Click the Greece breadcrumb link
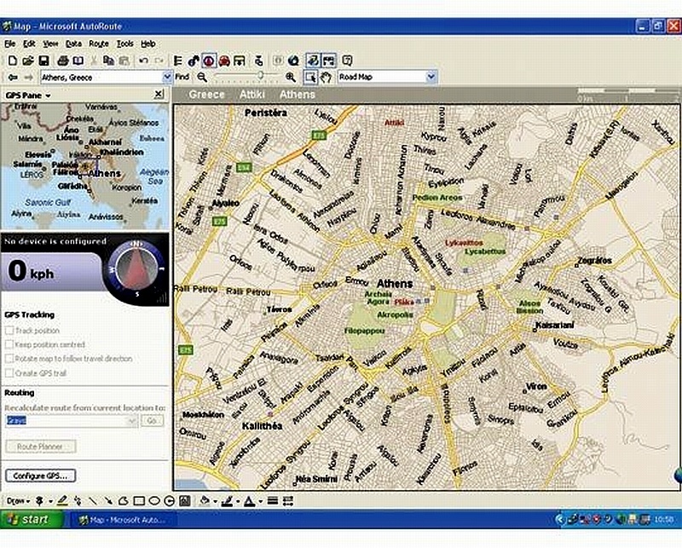This screenshot has width=682, height=548. pyautogui.click(x=206, y=95)
